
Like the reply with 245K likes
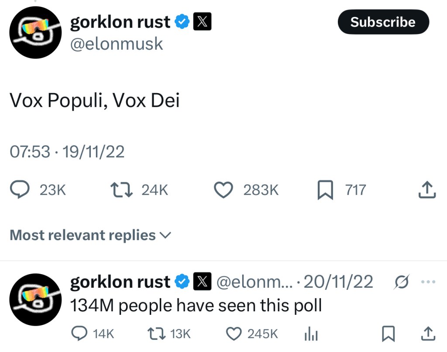pos(234,334)
